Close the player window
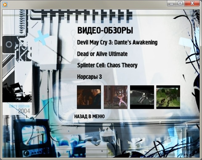The width and height of the screenshot is (202, 160). pyautogui.click(x=192, y=3)
